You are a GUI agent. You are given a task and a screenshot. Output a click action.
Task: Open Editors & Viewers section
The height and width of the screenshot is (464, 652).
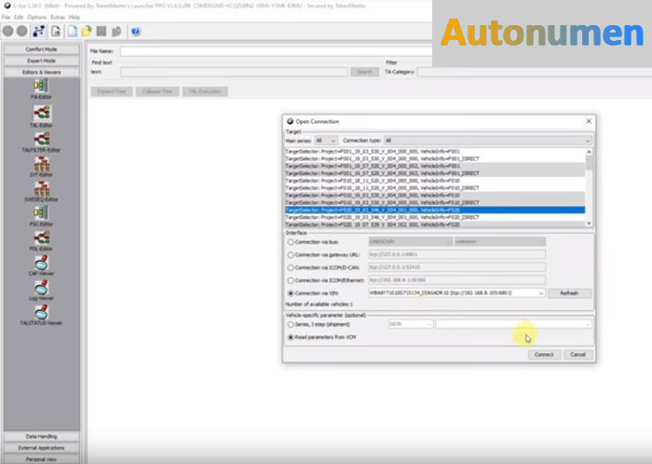click(x=41, y=73)
